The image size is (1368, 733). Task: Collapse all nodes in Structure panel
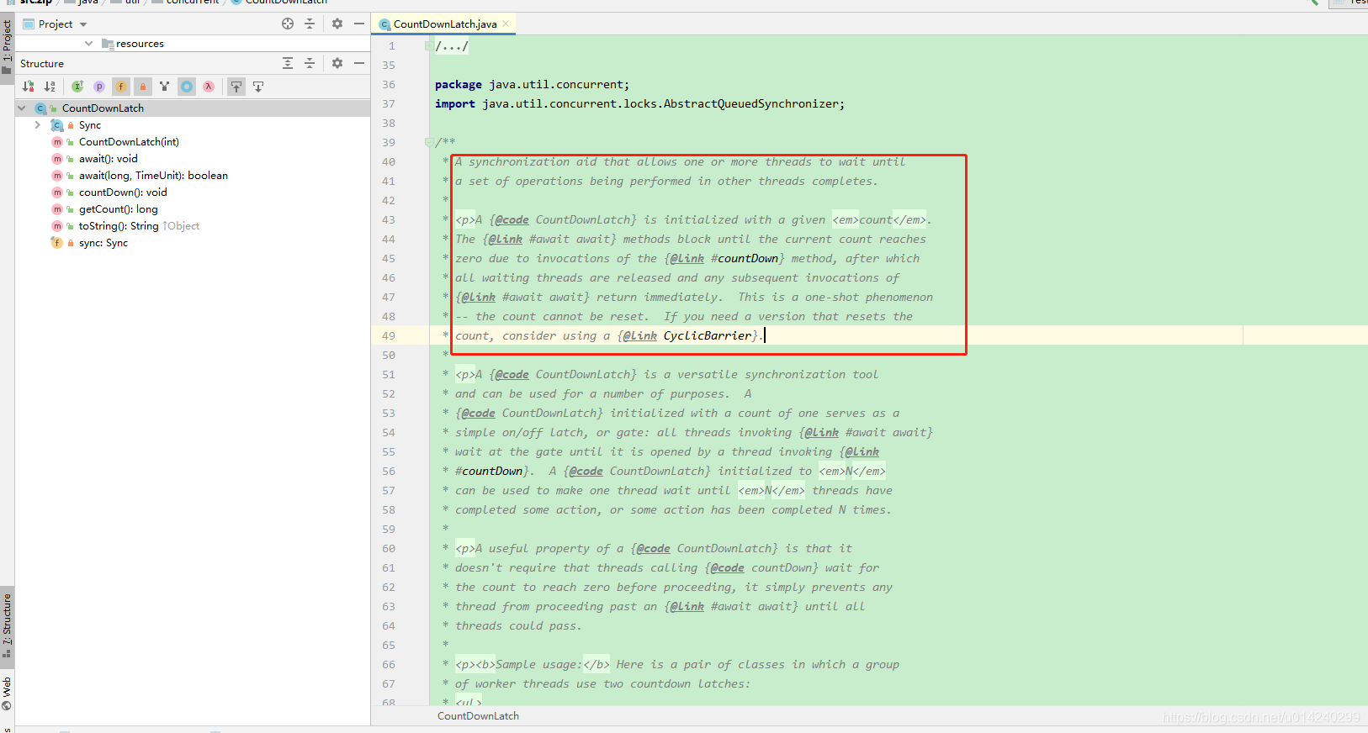tap(310, 63)
